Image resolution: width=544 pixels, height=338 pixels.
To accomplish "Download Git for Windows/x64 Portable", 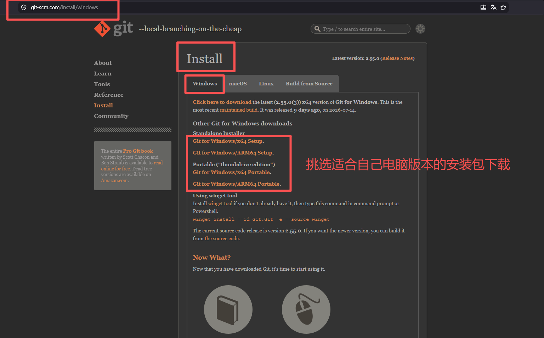I will pos(232,172).
